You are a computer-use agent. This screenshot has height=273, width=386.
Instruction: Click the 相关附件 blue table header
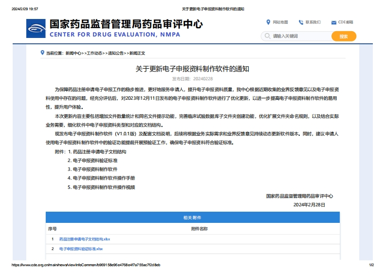pyautogui.click(x=192, y=218)
